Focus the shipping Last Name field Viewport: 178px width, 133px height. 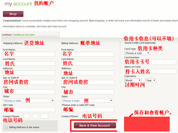[29, 64]
